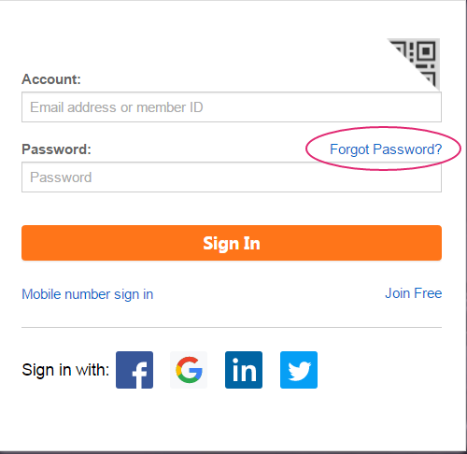
Task: Select the 'in' logo login tile
Action: [x=244, y=370]
